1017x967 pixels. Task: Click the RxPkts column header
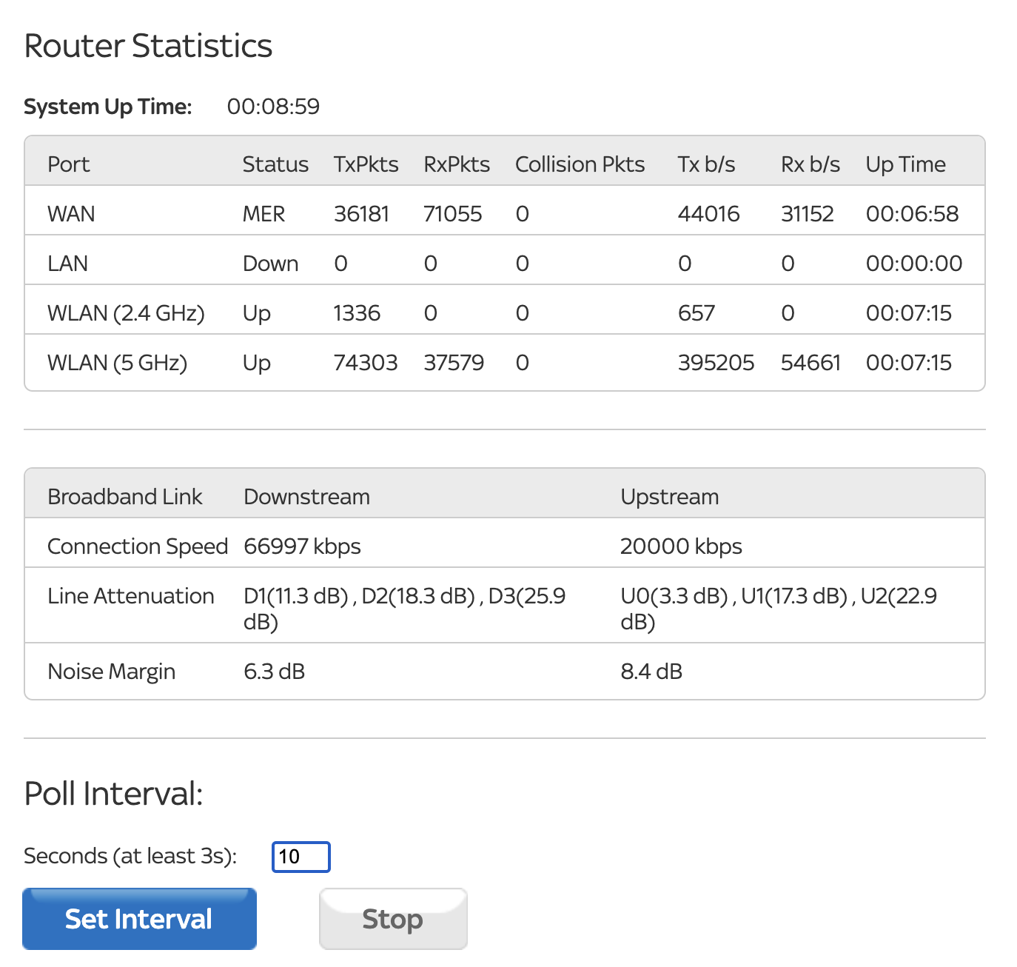tap(456, 164)
